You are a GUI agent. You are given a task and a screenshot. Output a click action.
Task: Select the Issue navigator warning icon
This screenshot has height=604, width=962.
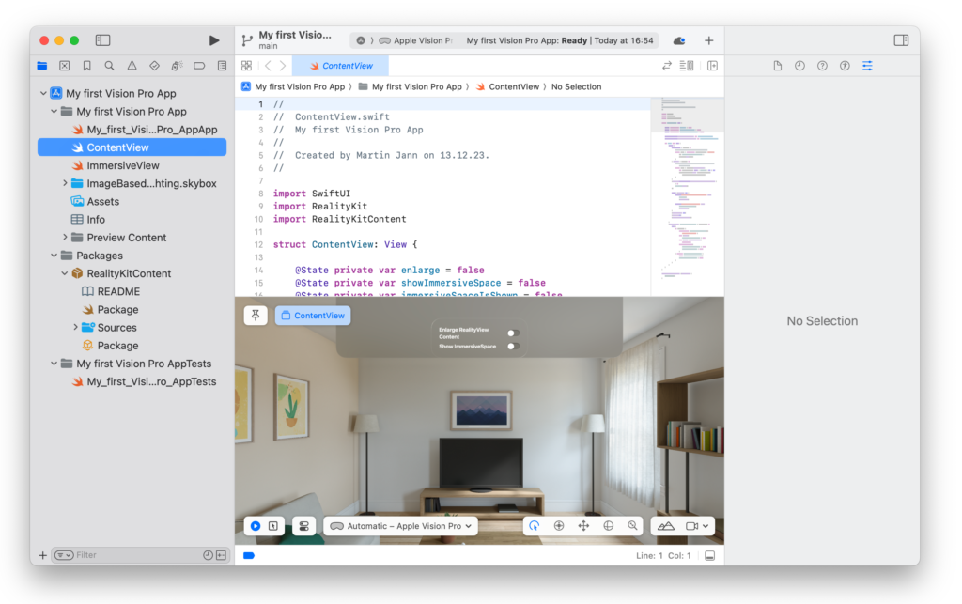(132, 65)
